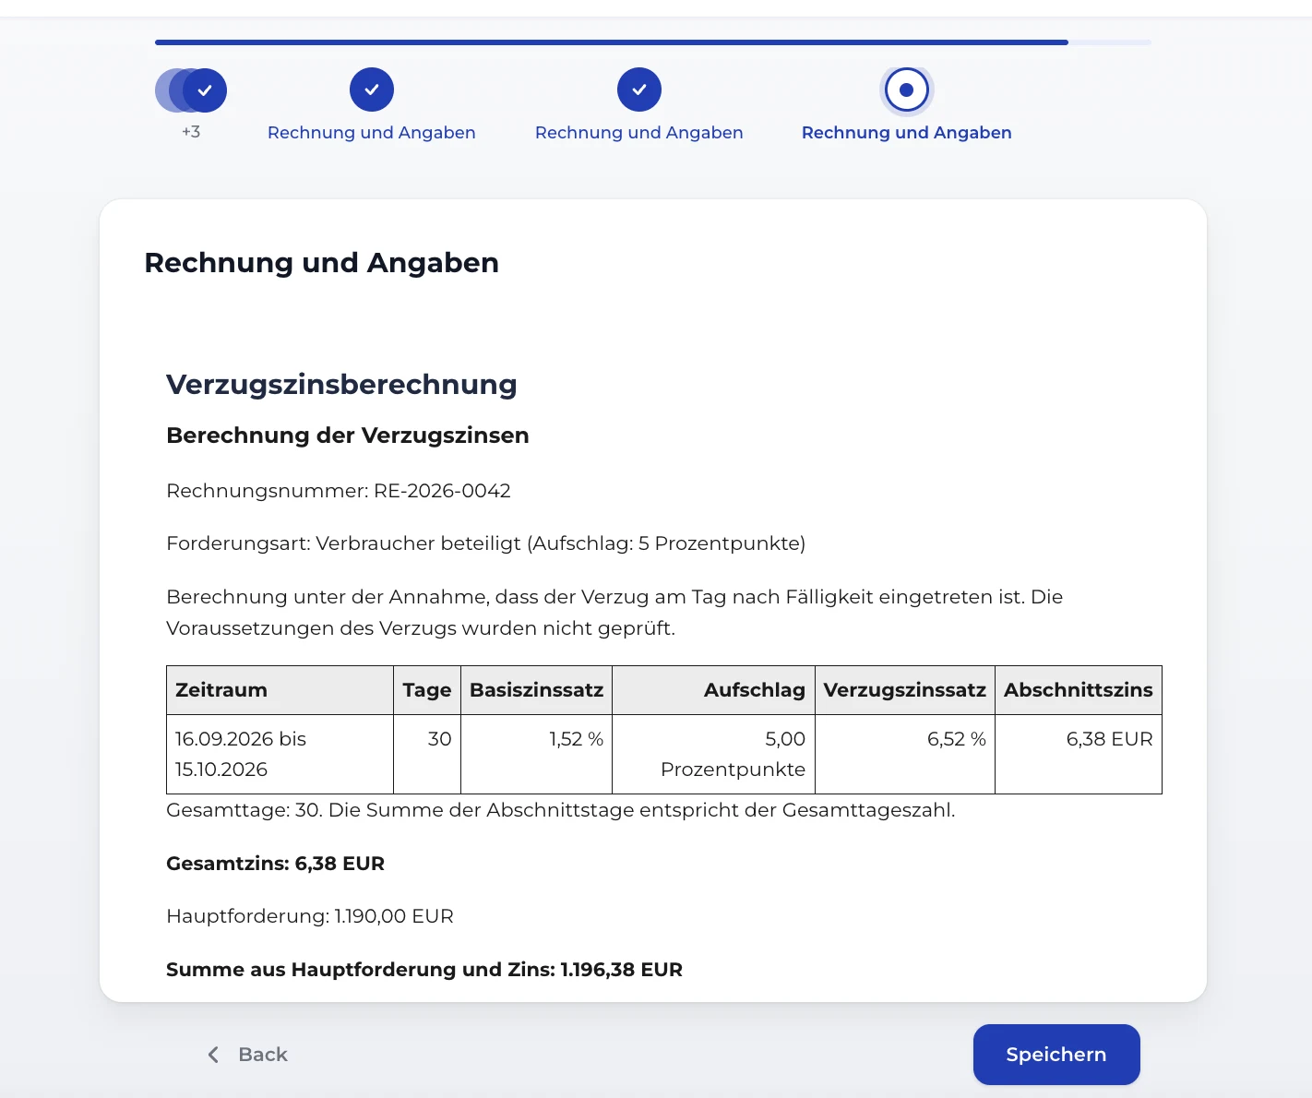Click the total line "Summe aus Hauptforderung und Zins"
The width and height of the screenshot is (1312, 1098).
click(424, 970)
